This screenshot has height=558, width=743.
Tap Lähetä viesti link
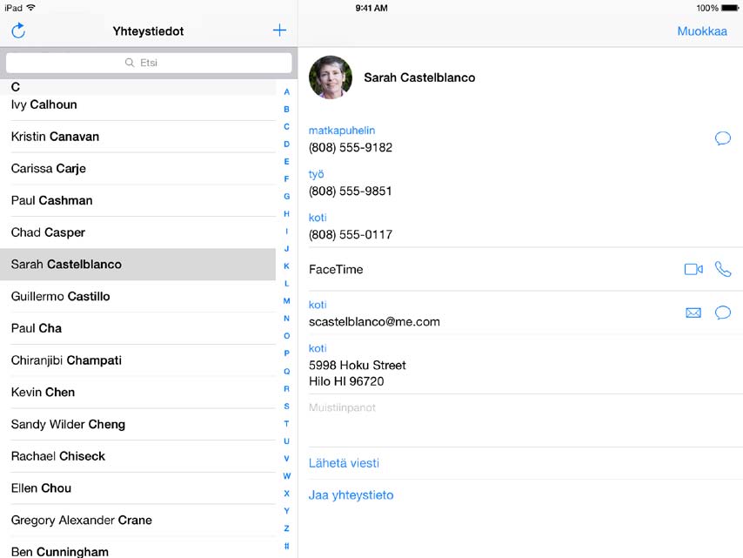coord(344,463)
